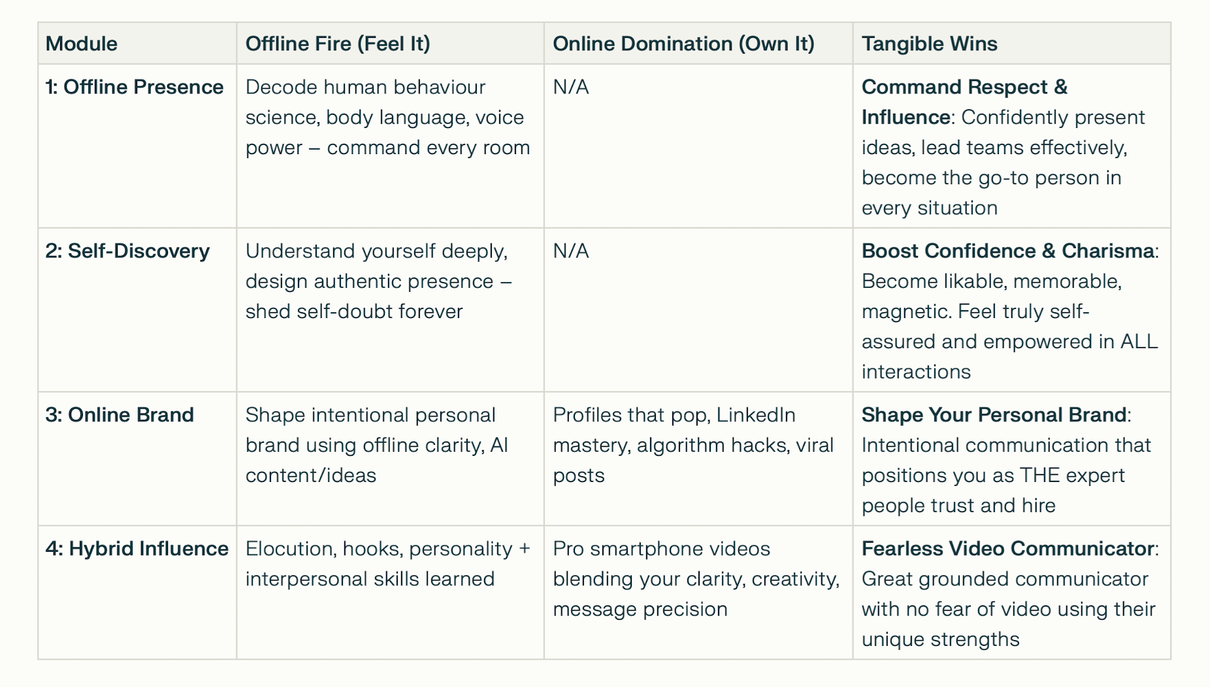
Task: Click the N/A cell in Offline Presence row
Action: [x=571, y=87]
